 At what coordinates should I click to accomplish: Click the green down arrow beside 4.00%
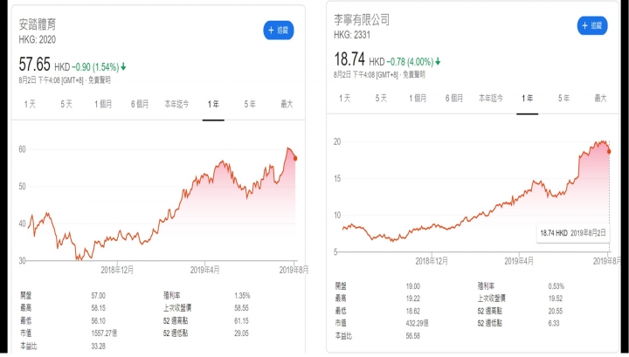coord(438,62)
